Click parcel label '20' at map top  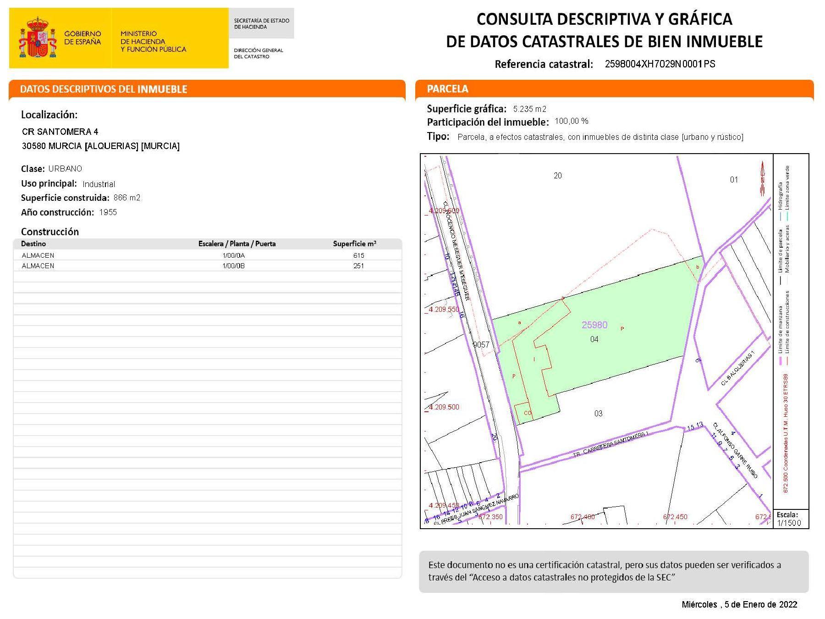click(x=558, y=176)
